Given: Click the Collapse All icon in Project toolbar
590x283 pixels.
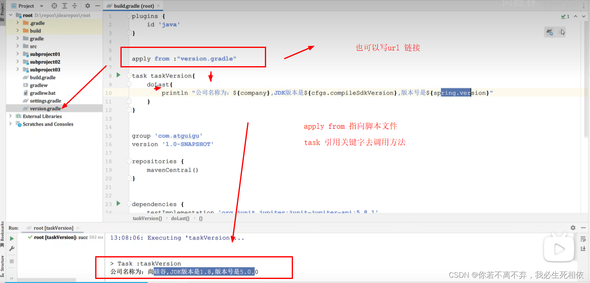Looking at the screenshot, I should point(75,6).
